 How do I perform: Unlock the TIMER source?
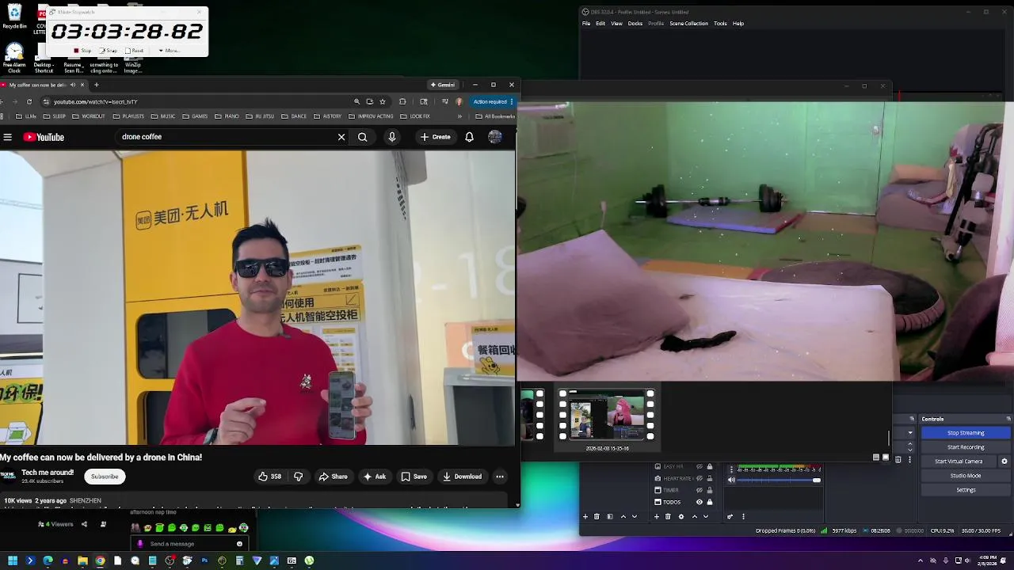pos(710,490)
